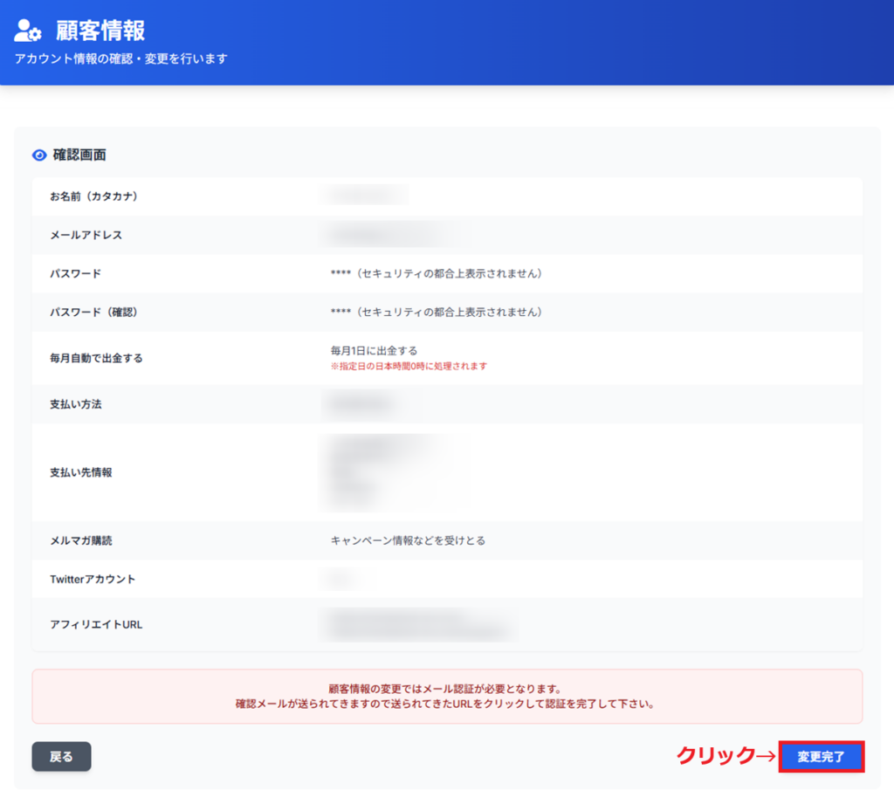Image resolution: width=894 pixels, height=804 pixels.
Task: Click the pink メール認証が必要 notice box
Action: tap(447, 696)
